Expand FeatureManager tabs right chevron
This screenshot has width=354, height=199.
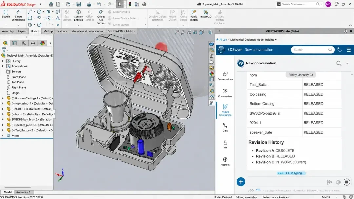point(50,43)
